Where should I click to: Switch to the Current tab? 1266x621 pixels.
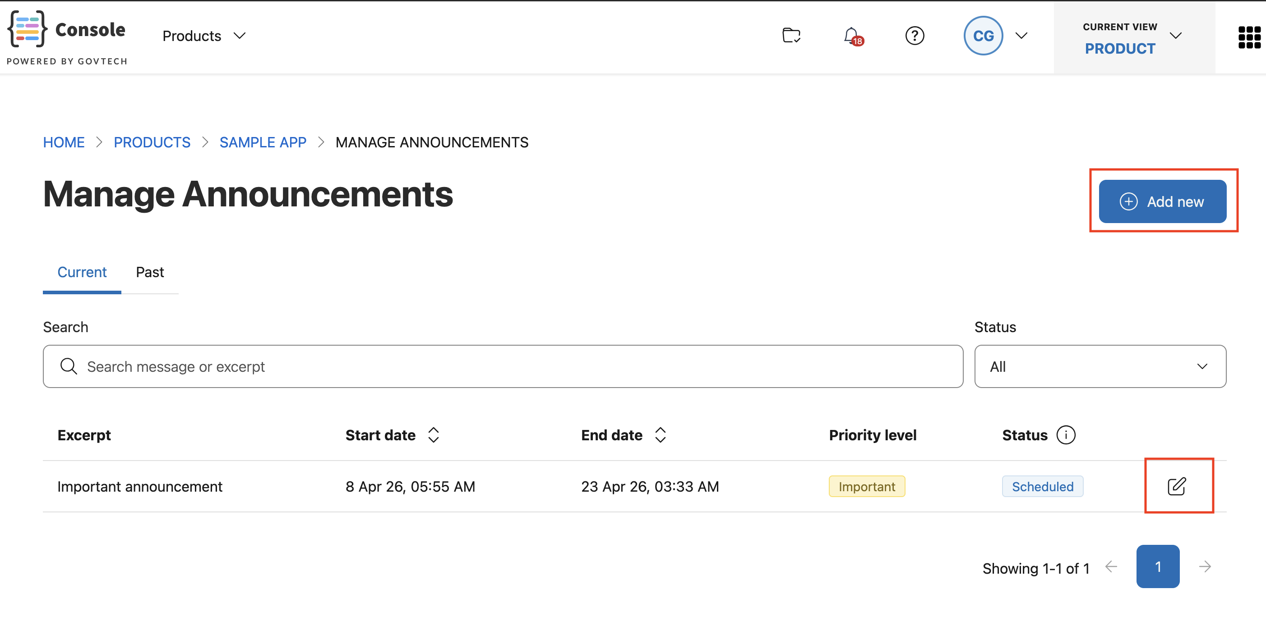click(82, 272)
